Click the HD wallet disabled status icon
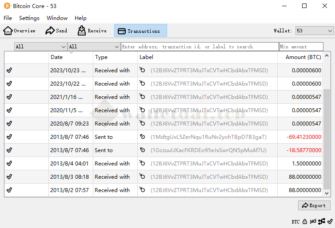 pyautogui.click(x=313, y=221)
